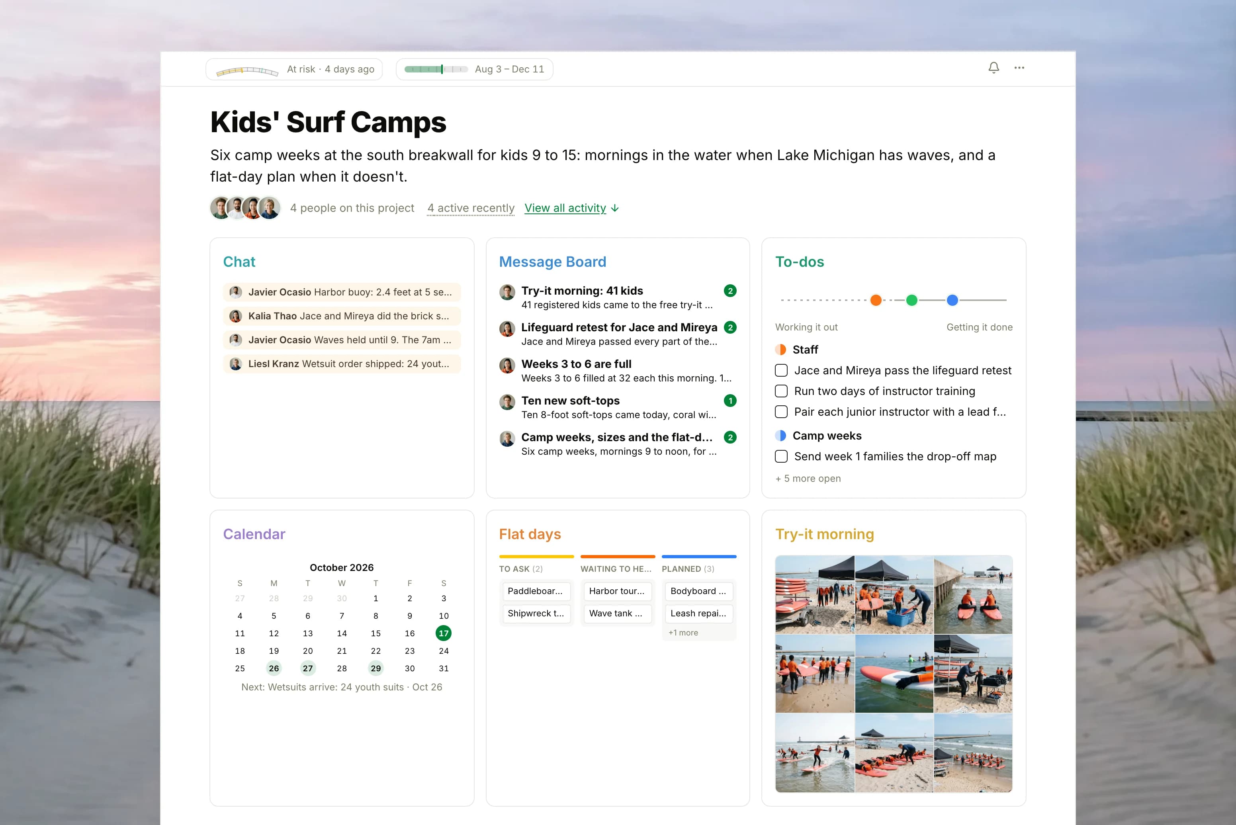
Task: Tick Pair each junior instructor with a lead
Action: point(781,411)
